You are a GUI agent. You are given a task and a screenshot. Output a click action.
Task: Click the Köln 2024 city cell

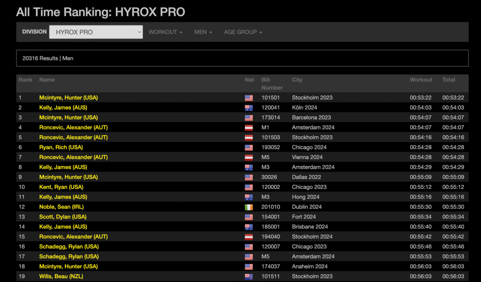(x=304, y=108)
